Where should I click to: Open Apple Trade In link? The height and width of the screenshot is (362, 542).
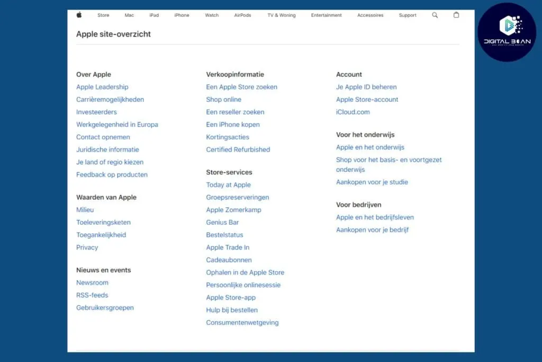[x=228, y=248]
